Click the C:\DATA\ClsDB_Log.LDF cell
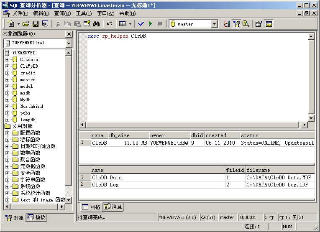The image size is (320, 232). pos(280,185)
